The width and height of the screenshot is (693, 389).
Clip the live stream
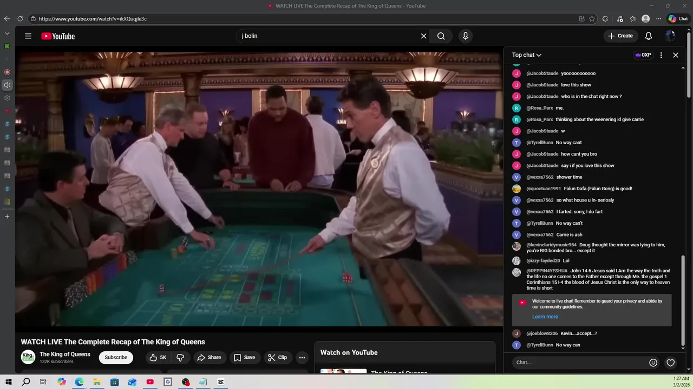[277, 358]
